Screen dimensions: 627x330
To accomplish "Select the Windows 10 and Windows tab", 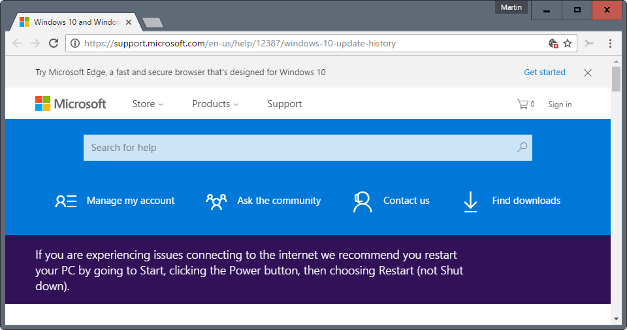I will click(76, 22).
